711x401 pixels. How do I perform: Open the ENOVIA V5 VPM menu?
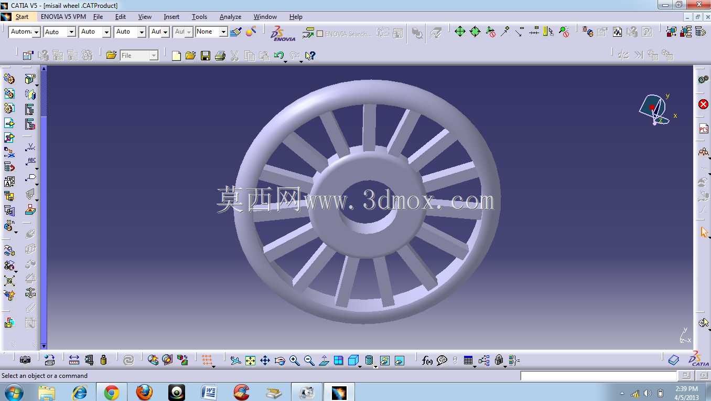pyautogui.click(x=63, y=17)
